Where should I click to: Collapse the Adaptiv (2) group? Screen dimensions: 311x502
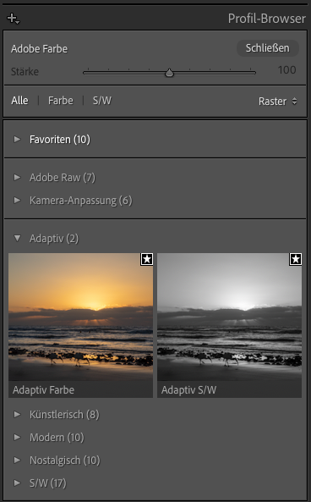point(17,238)
